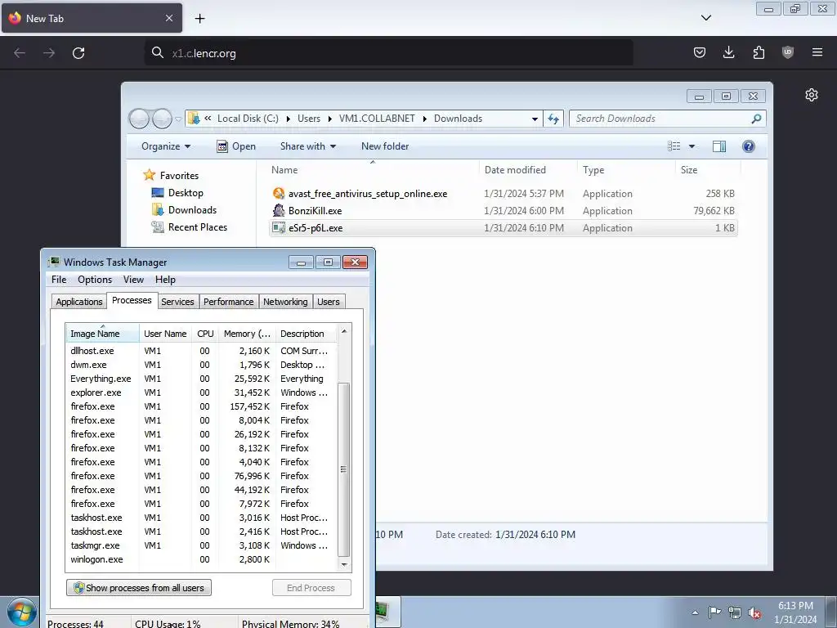Open File menu in Task Manager
Screen dimensions: 837x628
coord(59,280)
